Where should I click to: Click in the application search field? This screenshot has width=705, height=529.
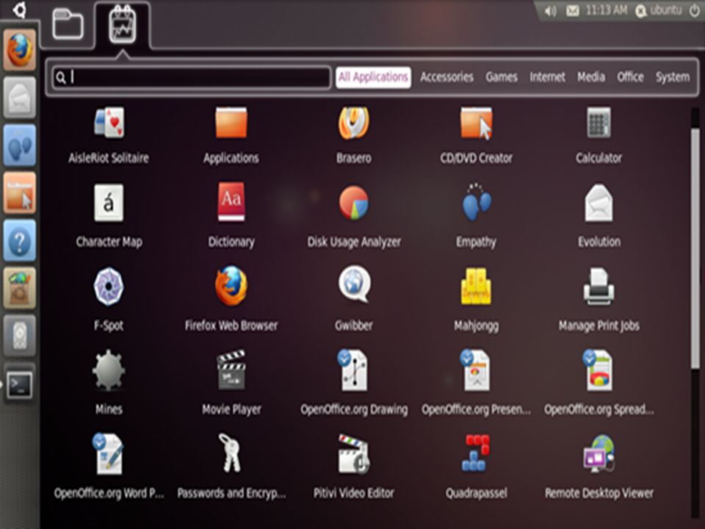pyautogui.click(x=192, y=77)
